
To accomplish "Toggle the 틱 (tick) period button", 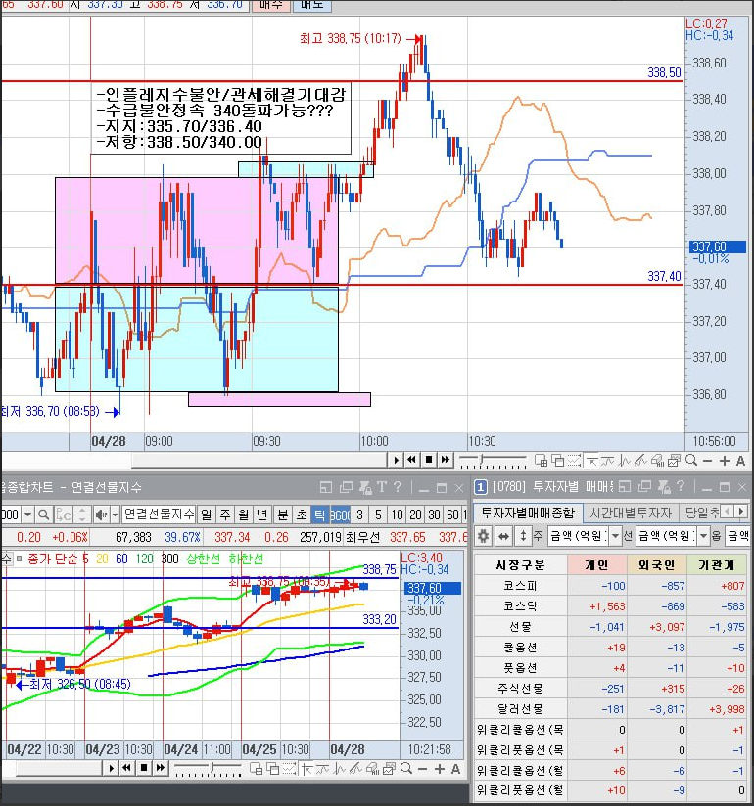I will click(319, 515).
